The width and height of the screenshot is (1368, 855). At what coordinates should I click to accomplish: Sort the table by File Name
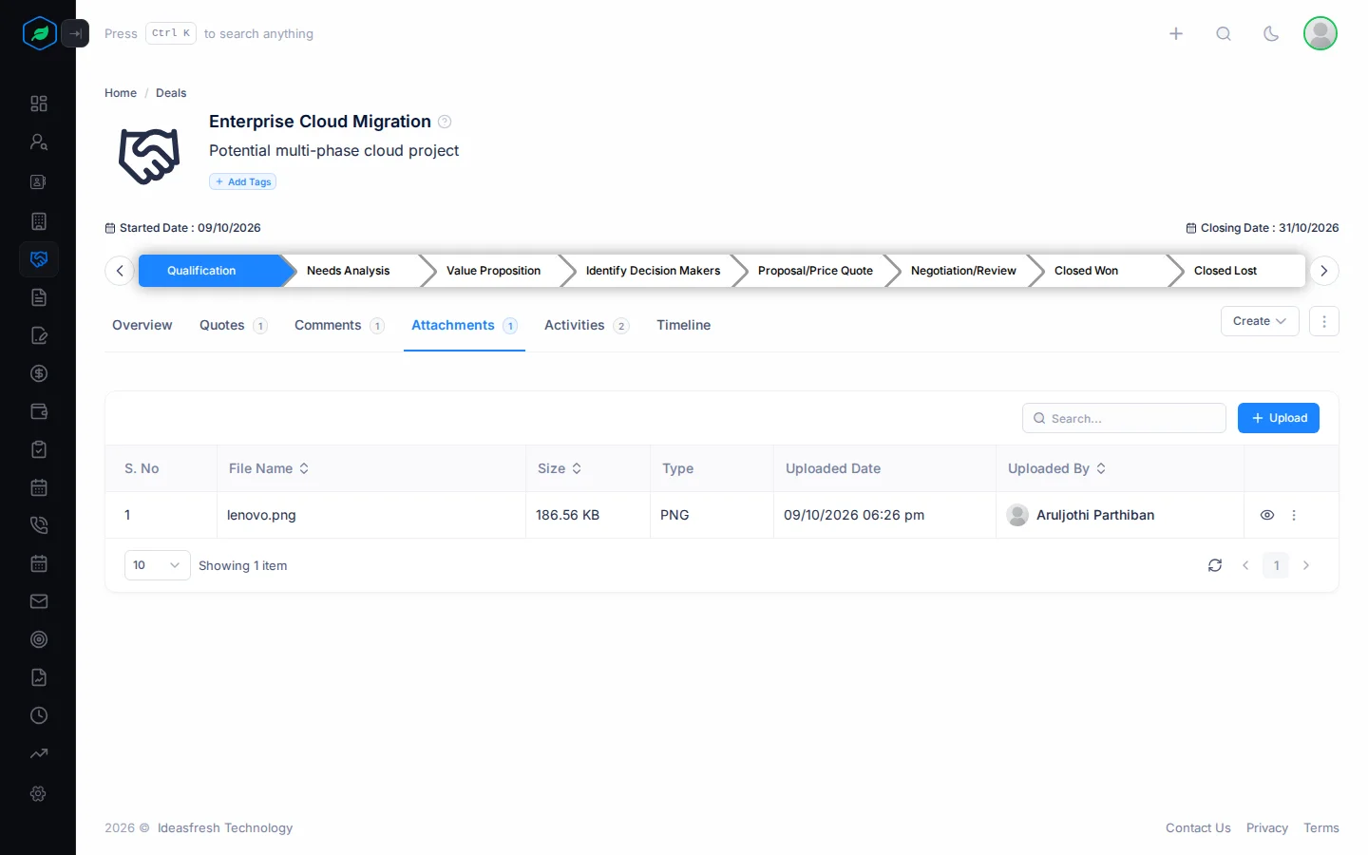click(269, 468)
